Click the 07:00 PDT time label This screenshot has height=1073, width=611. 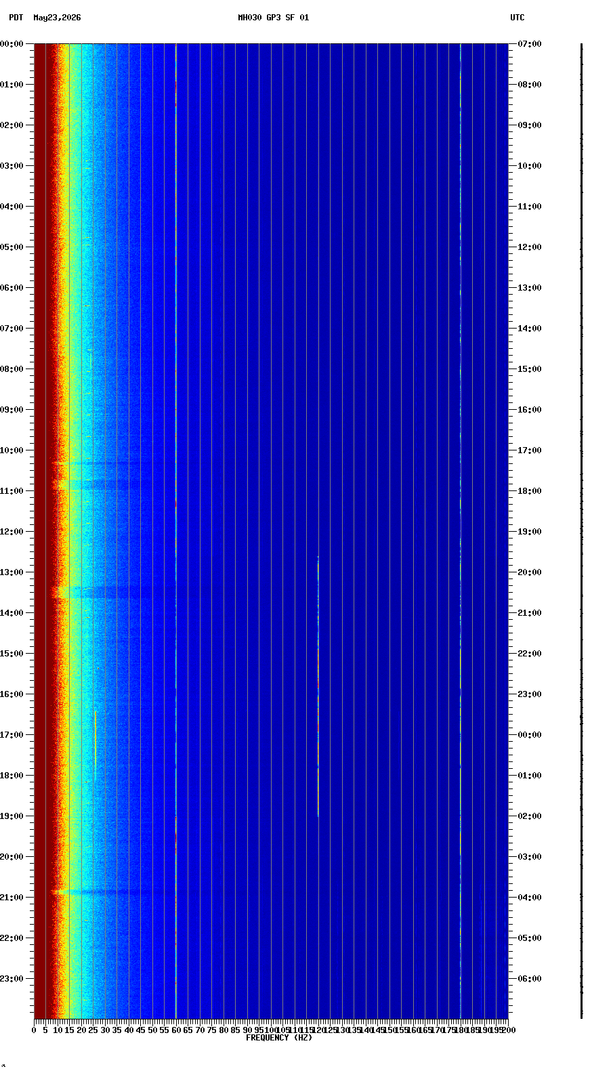12,329
